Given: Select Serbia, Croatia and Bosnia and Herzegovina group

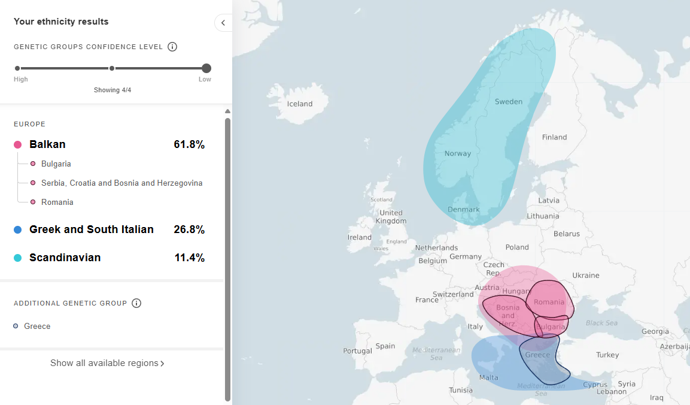Looking at the screenshot, I should (122, 183).
